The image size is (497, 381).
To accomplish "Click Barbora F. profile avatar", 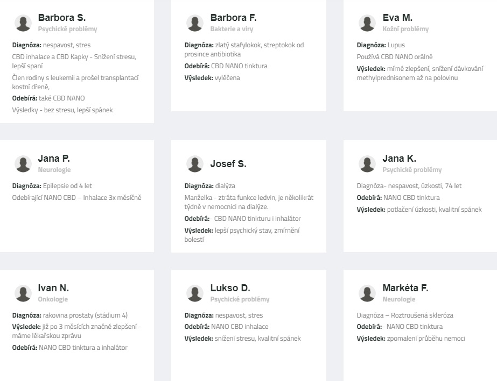I will [195, 23].
